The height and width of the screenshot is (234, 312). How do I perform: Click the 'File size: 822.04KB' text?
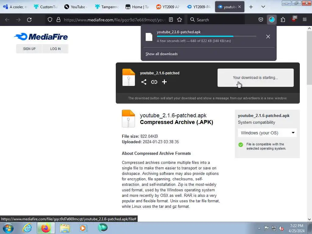[x=140, y=136]
